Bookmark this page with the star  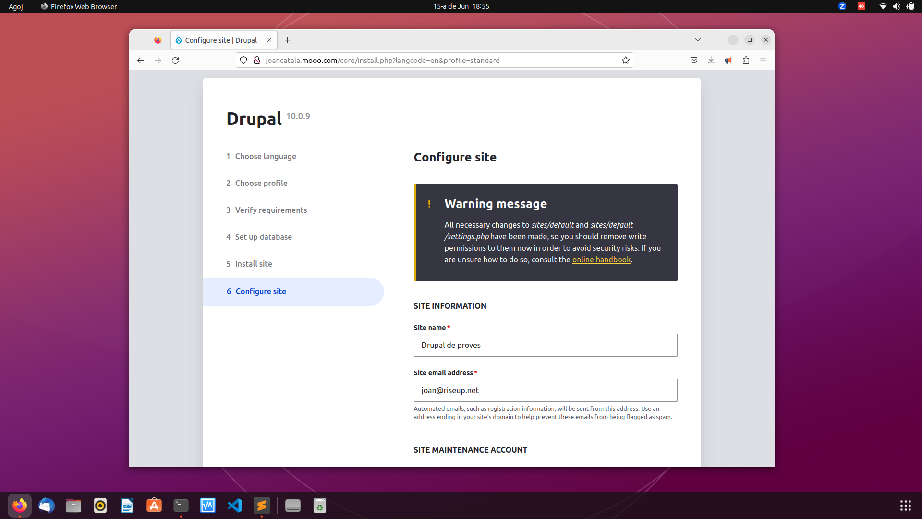[625, 60]
